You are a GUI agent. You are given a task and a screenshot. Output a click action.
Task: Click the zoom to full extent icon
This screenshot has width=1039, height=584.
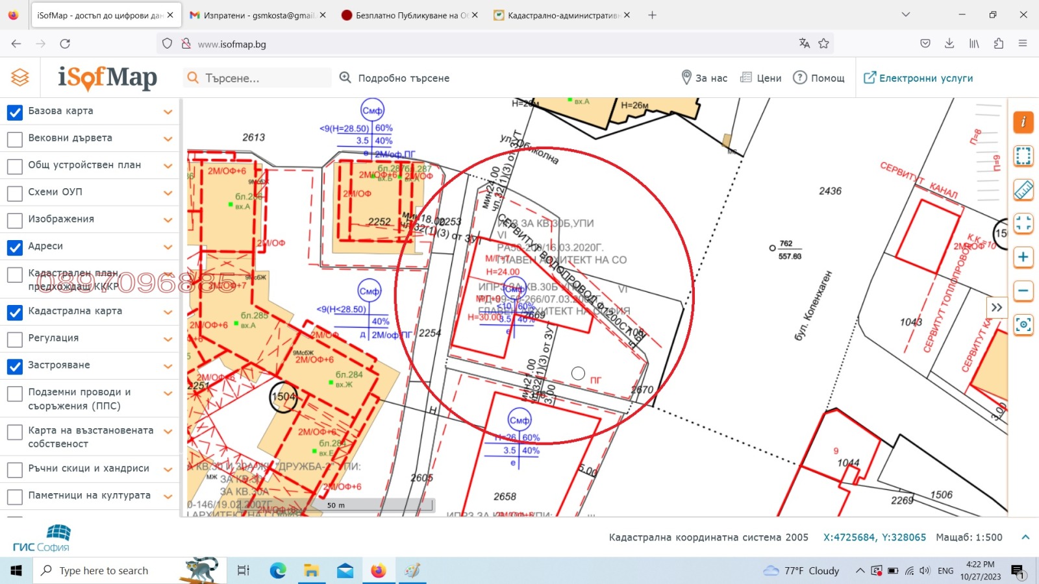pyautogui.click(x=1023, y=224)
